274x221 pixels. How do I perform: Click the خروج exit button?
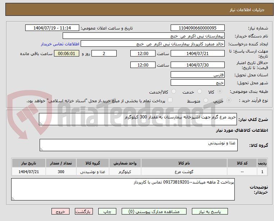click(x=60, y=211)
